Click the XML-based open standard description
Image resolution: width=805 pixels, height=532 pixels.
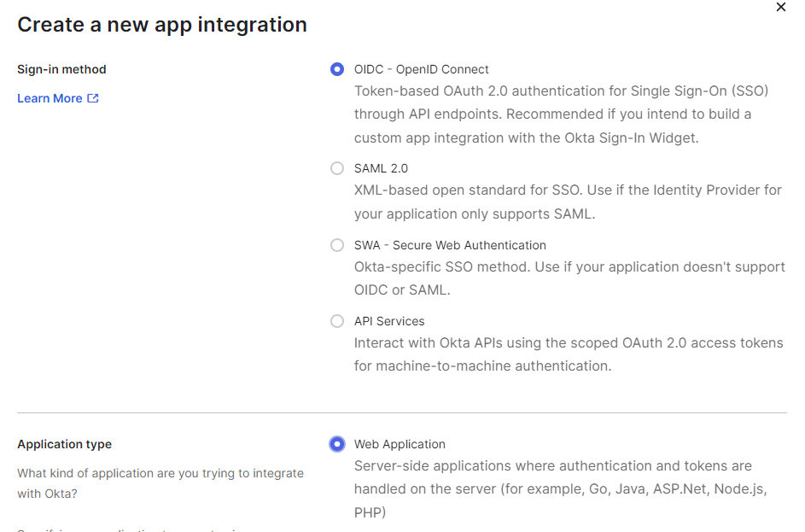click(568, 202)
